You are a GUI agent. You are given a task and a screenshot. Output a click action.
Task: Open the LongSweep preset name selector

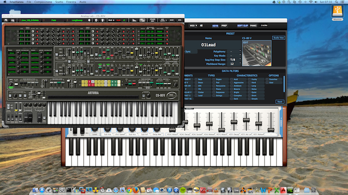coord(77,20)
